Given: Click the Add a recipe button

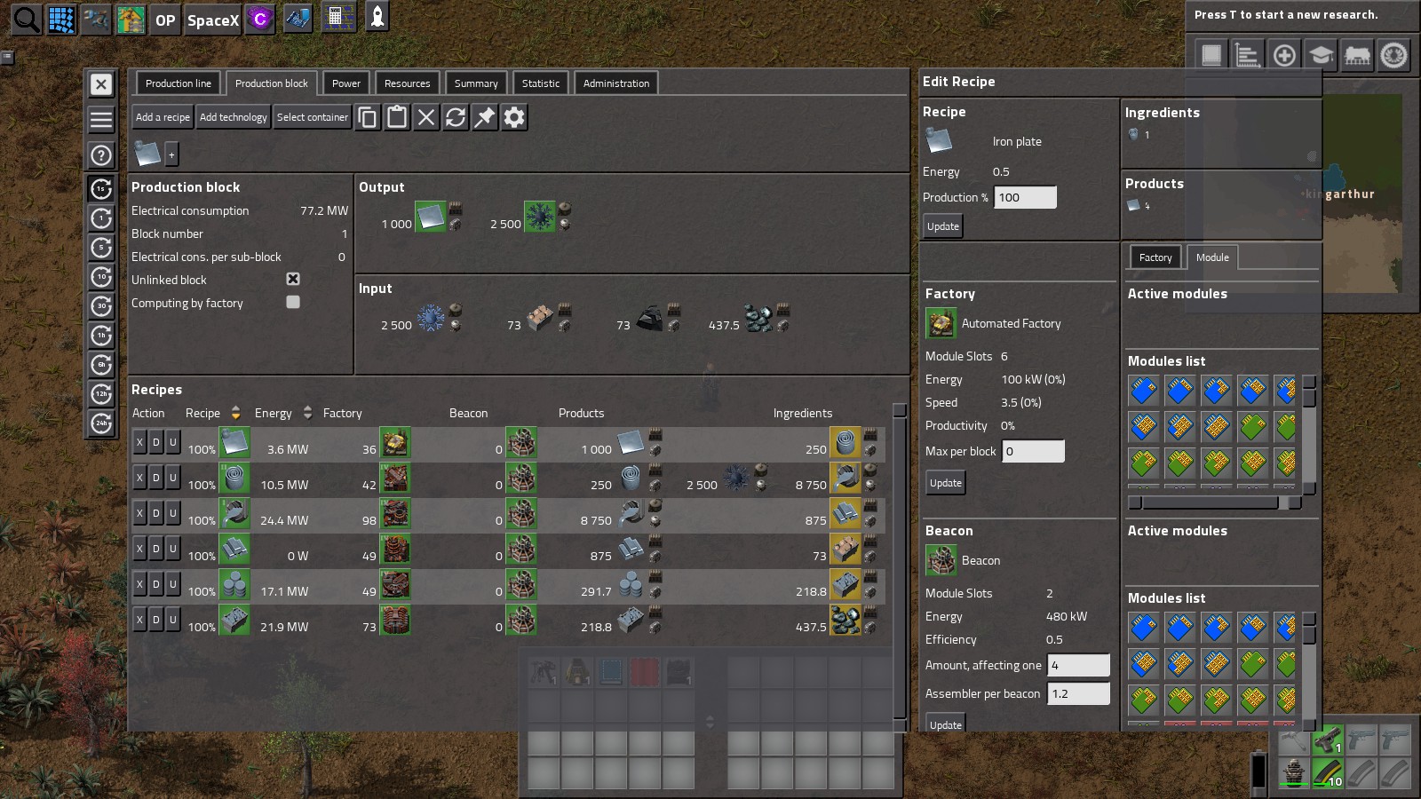Looking at the screenshot, I should tap(163, 117).
